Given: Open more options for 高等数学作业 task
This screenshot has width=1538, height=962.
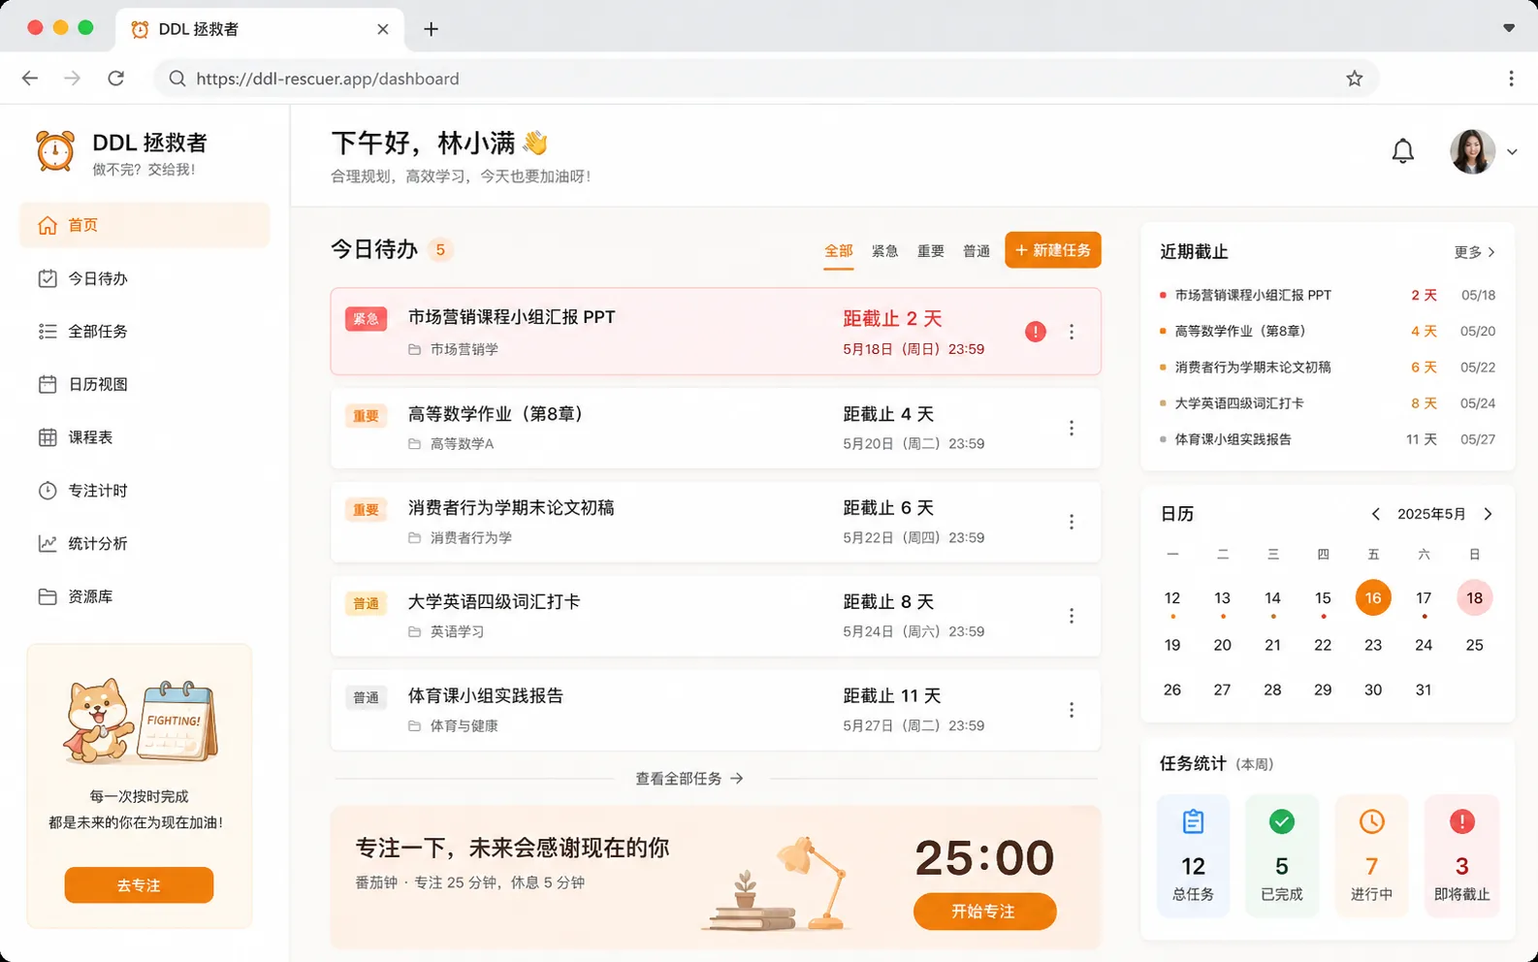Looking at the screenshot, I should 1072,428.
